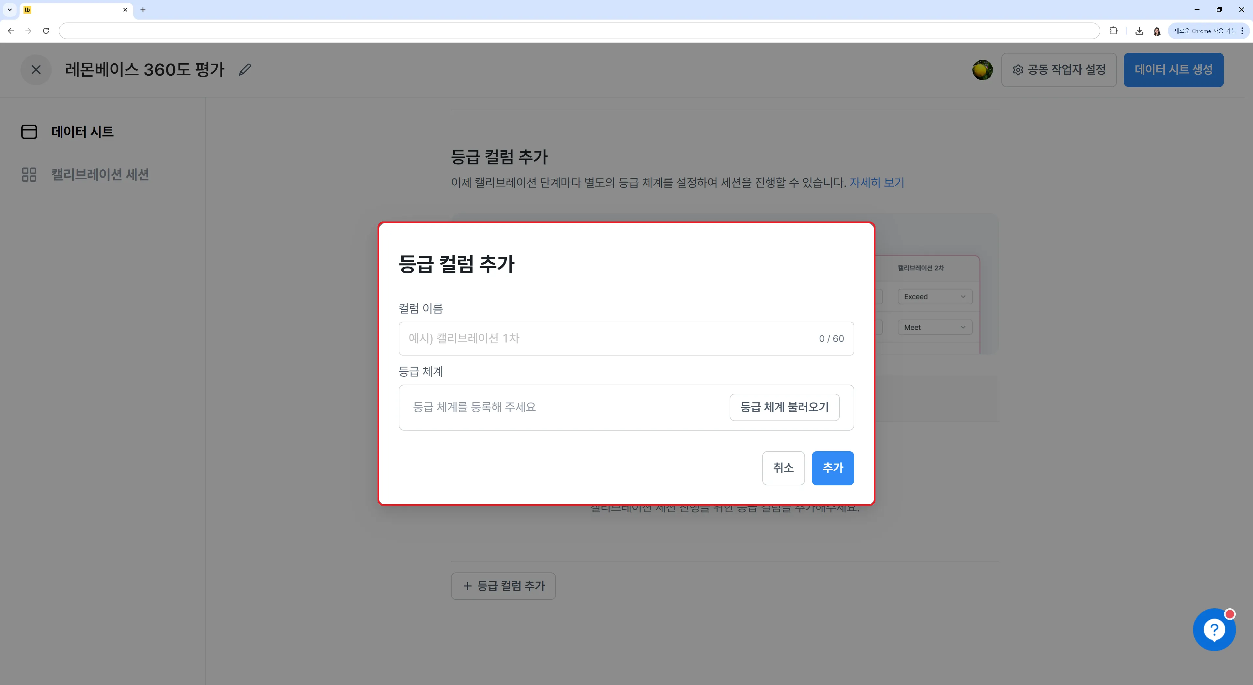Close the evaluation editor with X icon

tap(36, 69)
